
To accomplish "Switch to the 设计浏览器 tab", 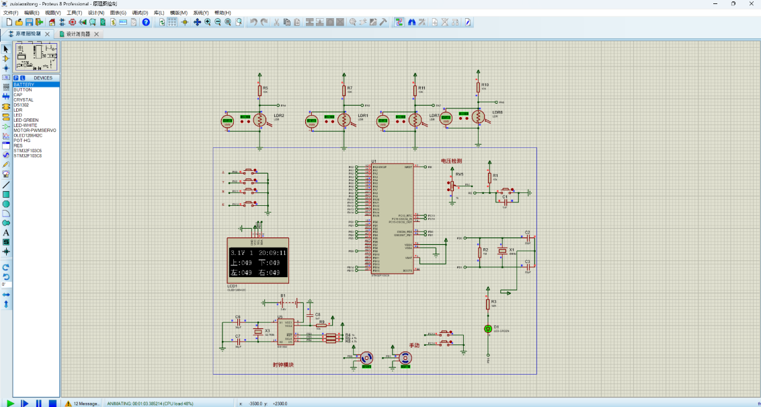I will (x=77, y=34).
